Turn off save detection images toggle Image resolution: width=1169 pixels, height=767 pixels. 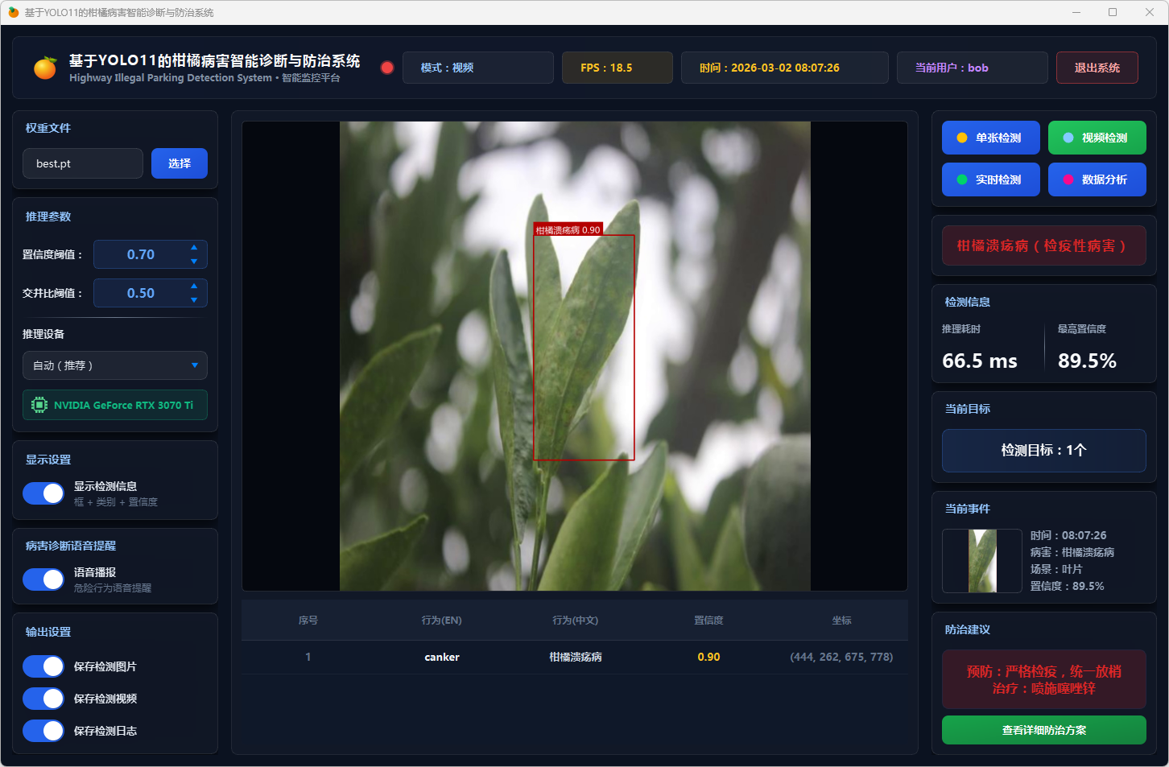pyautogui.click(x=43, y=666)
